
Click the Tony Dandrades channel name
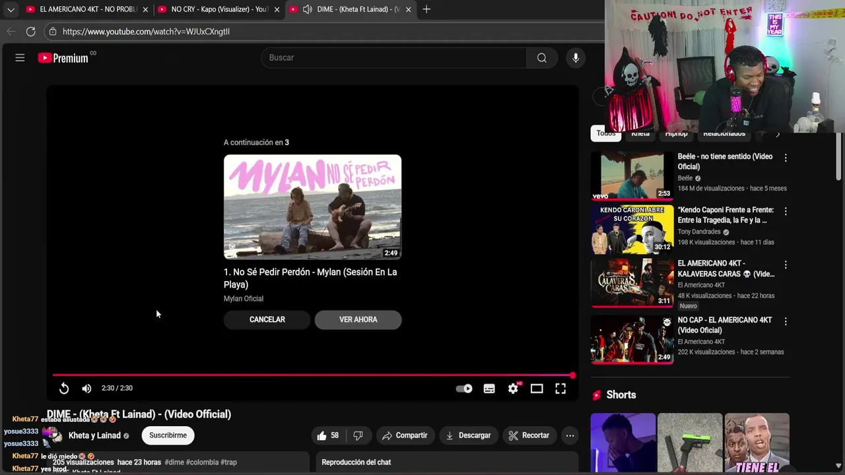(699, 232)
